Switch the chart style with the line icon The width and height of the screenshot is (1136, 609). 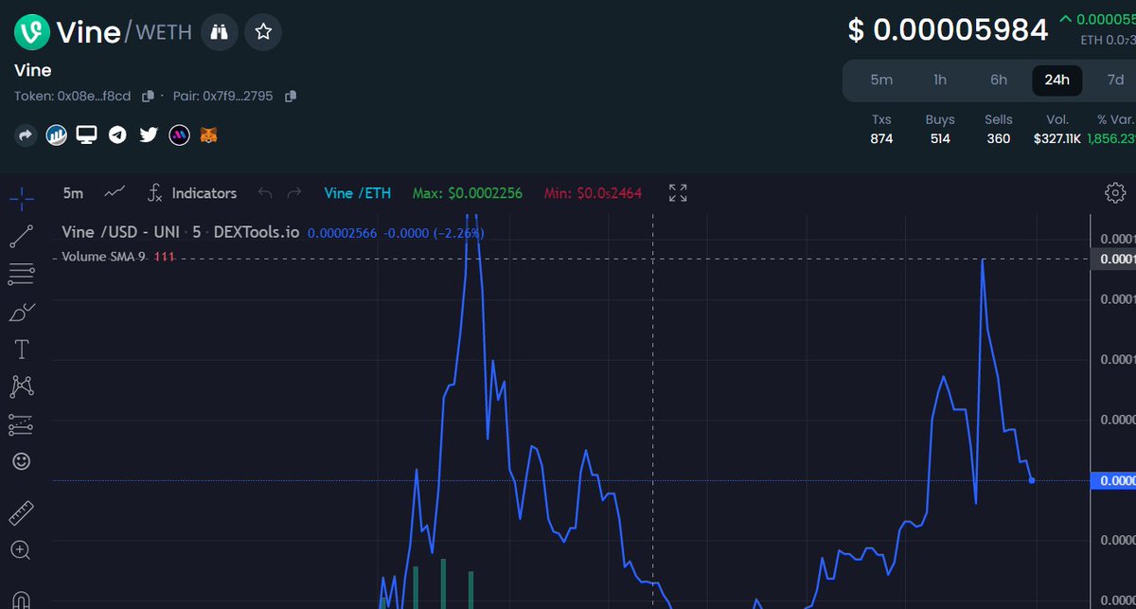pyautogui.click(x=115, y=192)
